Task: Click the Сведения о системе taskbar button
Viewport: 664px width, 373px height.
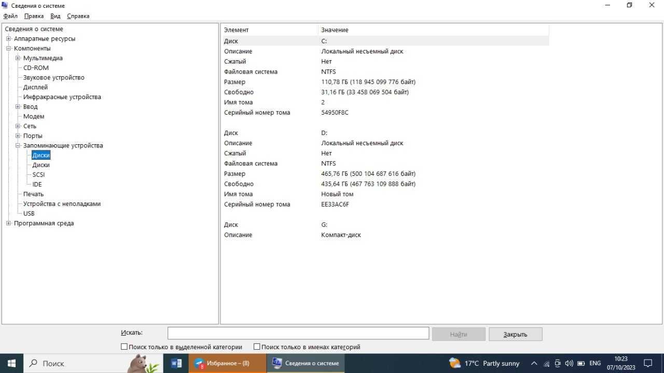Action: [x=306, y=363]
